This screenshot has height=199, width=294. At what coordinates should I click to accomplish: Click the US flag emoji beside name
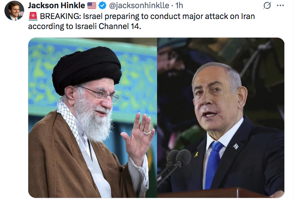click(92, 6)
